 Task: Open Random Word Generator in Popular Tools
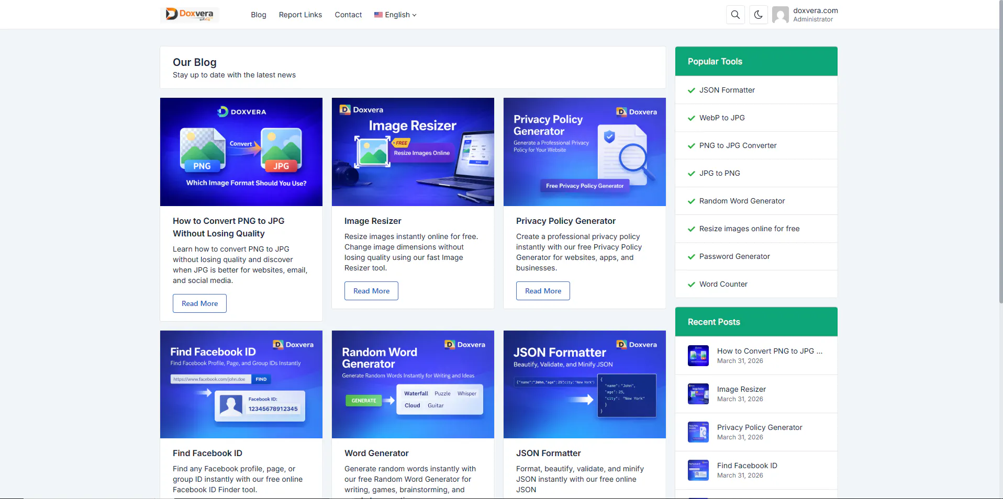pos(742,201)
